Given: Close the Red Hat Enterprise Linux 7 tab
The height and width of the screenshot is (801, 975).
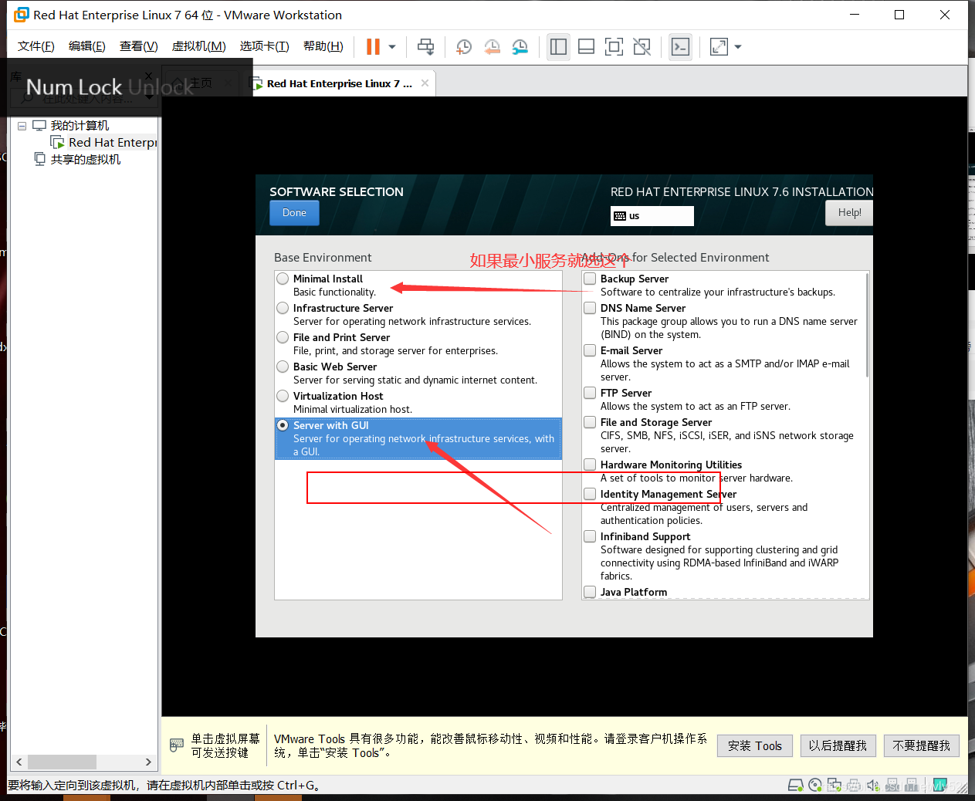Looking at the screenshot, I should [x=425, y=83].
